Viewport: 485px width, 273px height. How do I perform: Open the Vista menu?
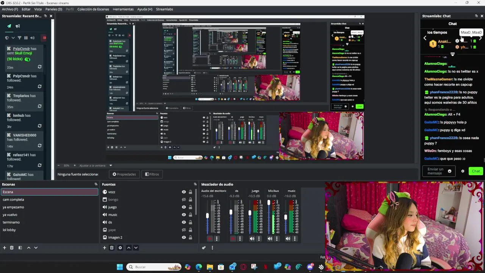[38, 9]
